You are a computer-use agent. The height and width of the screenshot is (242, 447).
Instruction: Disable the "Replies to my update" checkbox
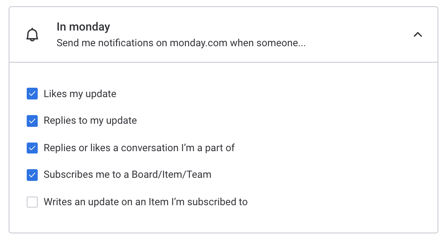pyautogui.click(x=32, y=121)
